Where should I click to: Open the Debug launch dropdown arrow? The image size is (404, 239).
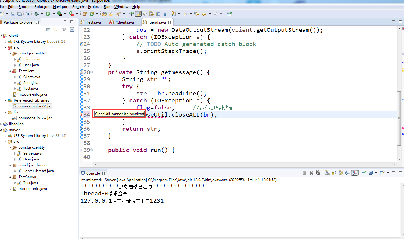point(42,14)
